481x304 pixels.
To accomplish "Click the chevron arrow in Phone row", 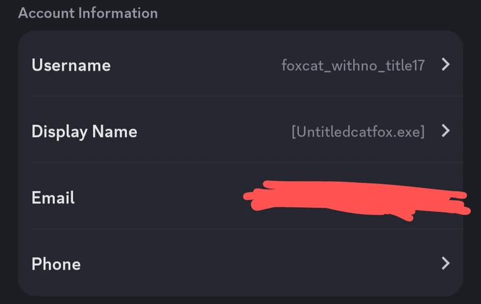I will tap(445, 263).
